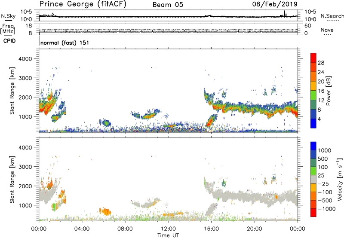The width and height of the screenshot is (344, 238).
Task: Click the '16:00' time tick label
Action: coord(211,229)
